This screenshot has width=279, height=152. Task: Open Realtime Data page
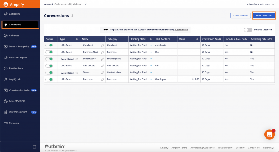point(16,69)
